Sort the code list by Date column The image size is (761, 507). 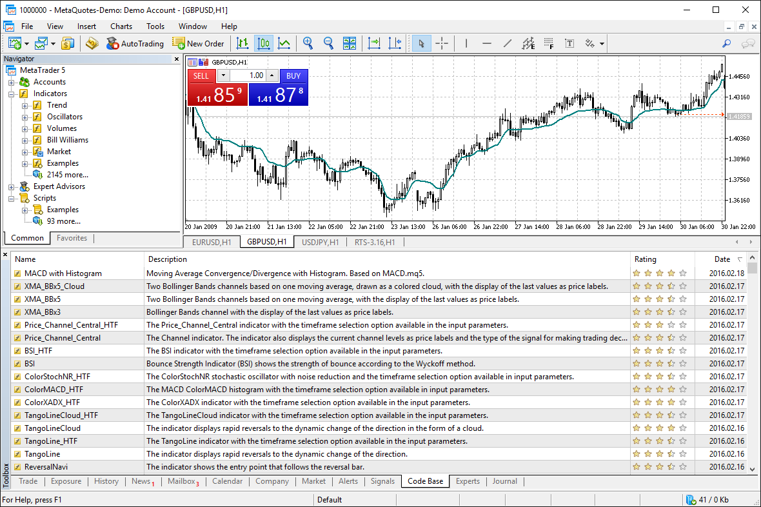coord(722,259)
